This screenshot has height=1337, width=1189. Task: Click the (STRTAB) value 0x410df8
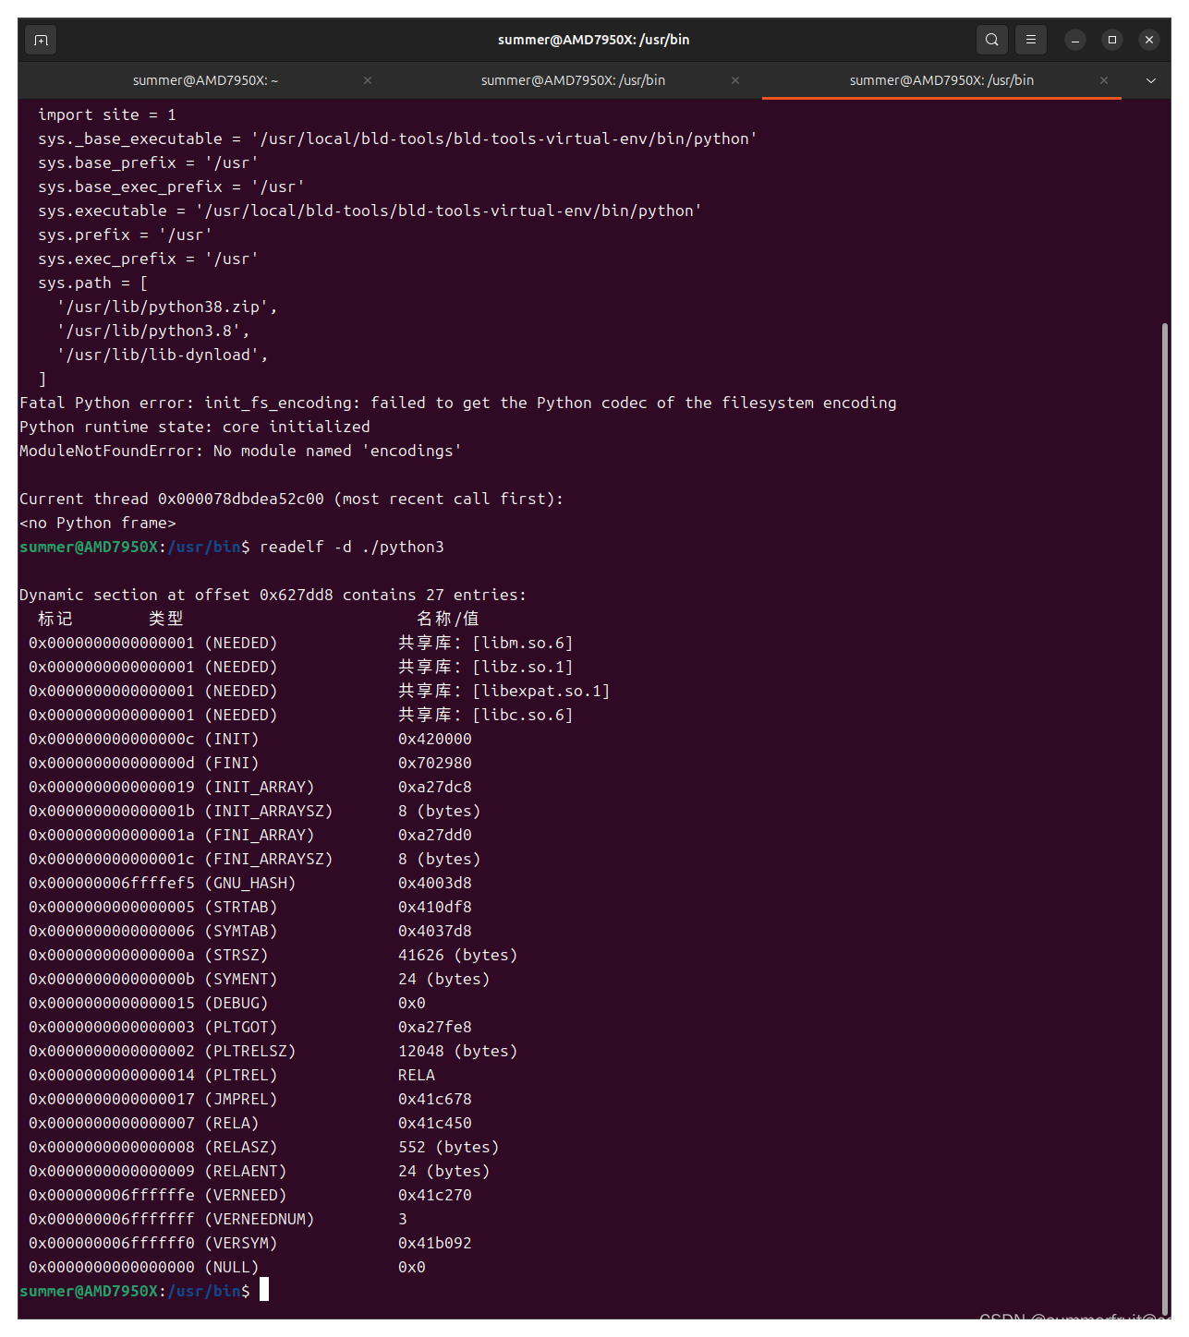pos(435,907)
